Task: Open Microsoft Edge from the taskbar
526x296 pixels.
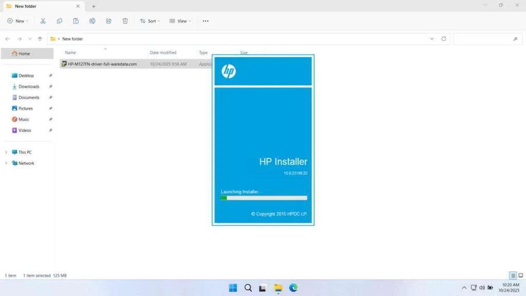Action: (x=293, y=288)
